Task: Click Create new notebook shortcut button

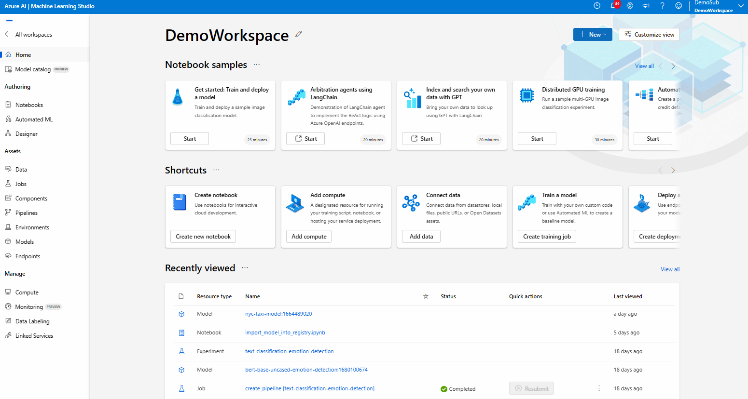Action: (x=203, y=236)
